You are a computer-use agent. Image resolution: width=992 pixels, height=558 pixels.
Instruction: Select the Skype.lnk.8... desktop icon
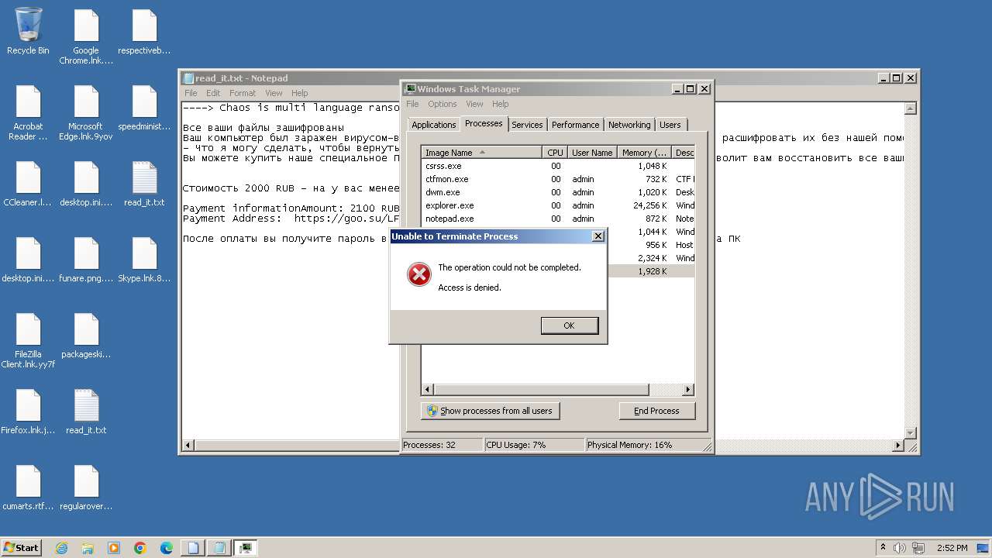(144, 260)
